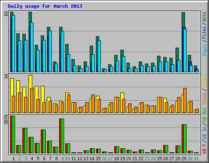
Task: Select the day "15" x-axis label
Action: click(98, 159)
